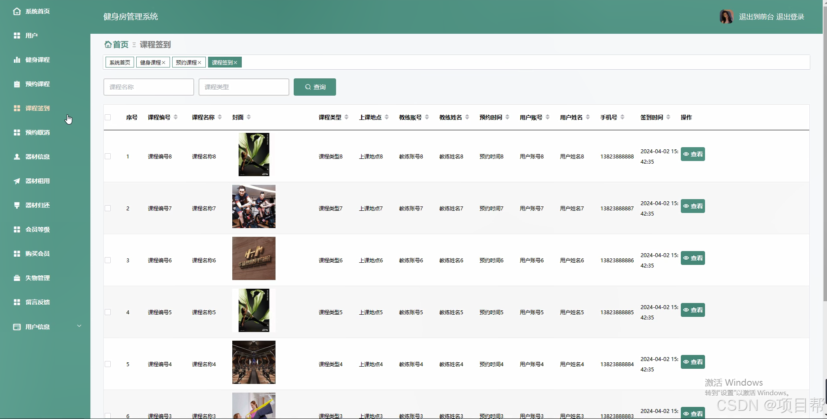Check the row checkbox for 课程编号4
Screen dimensions: 827x419
click(108, 364)
